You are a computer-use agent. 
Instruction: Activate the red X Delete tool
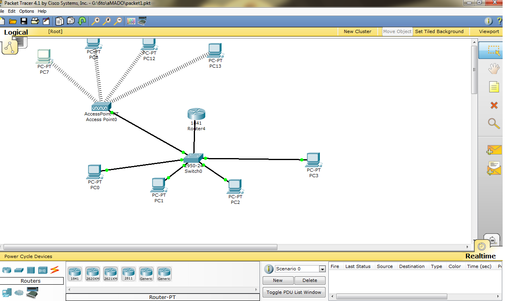point(494,105)
